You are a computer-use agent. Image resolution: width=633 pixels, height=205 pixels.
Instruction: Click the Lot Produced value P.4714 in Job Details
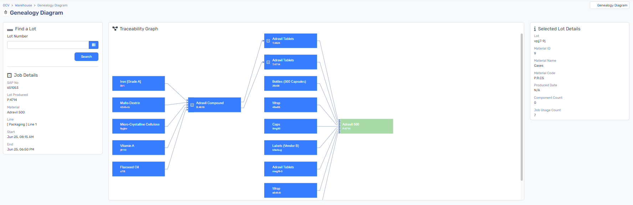pos(12,100)
